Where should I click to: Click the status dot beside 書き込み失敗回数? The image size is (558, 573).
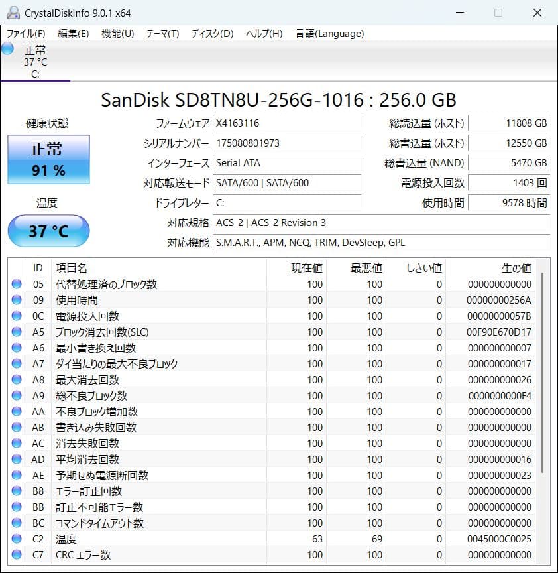[16, 427]
